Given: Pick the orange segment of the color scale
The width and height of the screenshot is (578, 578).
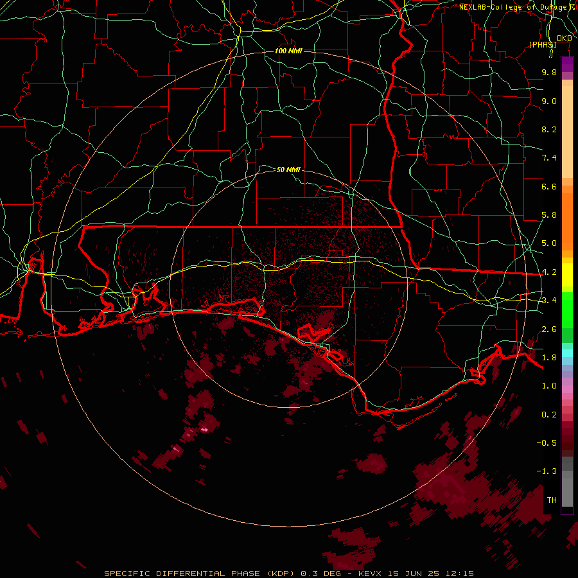Looking at the screenshot, I should 567,221.
